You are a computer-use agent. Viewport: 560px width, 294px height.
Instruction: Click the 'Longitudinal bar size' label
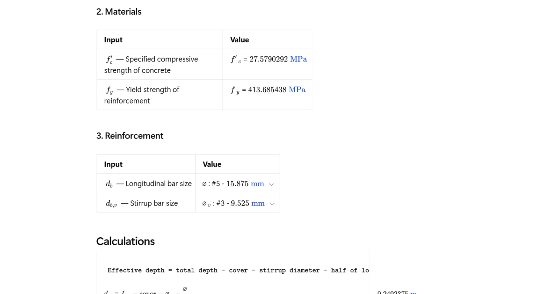click(158, 183)
